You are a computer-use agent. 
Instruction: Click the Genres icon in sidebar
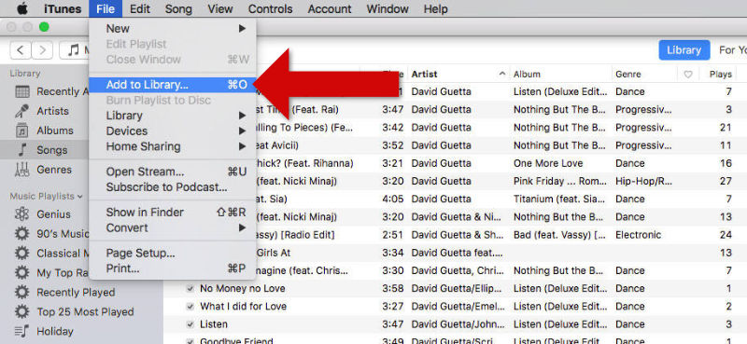point(22,170)
